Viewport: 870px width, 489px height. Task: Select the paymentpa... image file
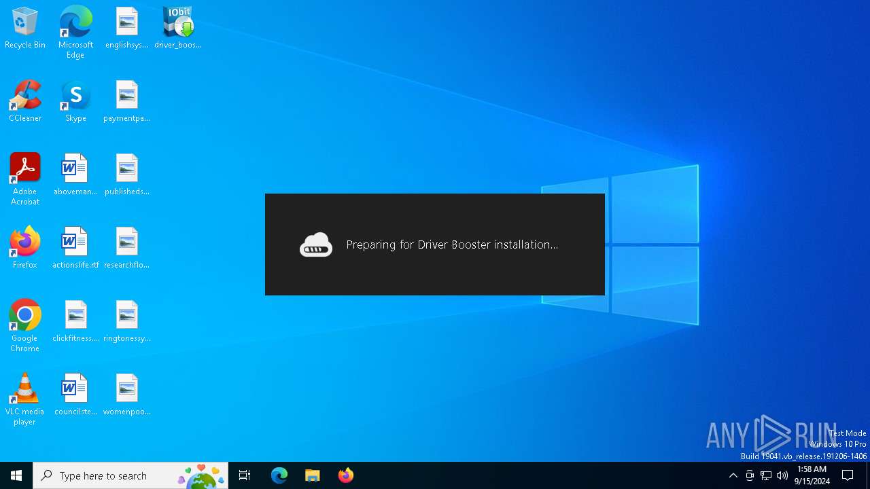pos(126,102)
